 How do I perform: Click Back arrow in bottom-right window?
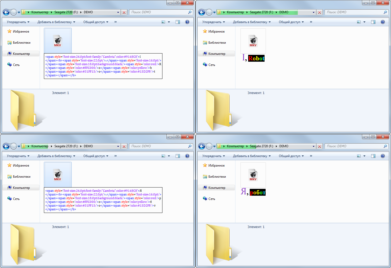pos(202,146)
